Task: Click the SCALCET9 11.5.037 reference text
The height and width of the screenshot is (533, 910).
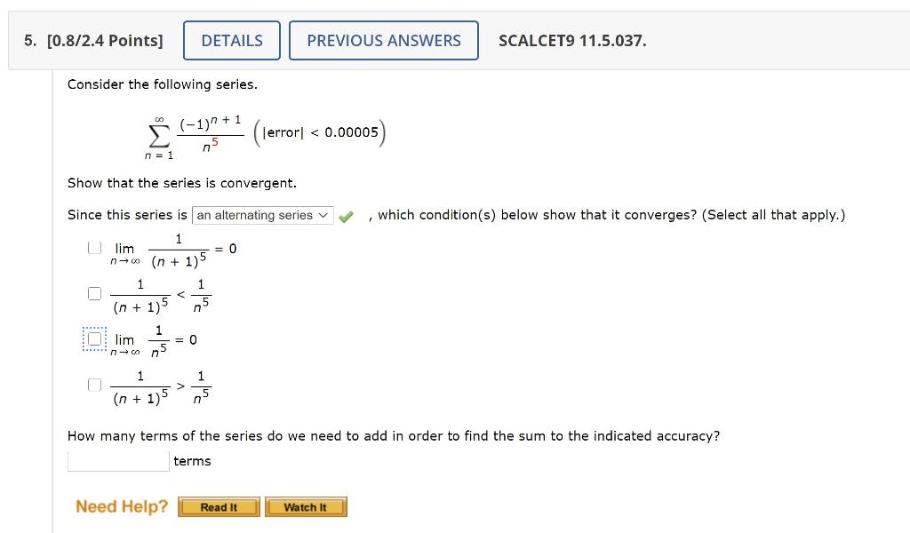Action: pos(572,40)
